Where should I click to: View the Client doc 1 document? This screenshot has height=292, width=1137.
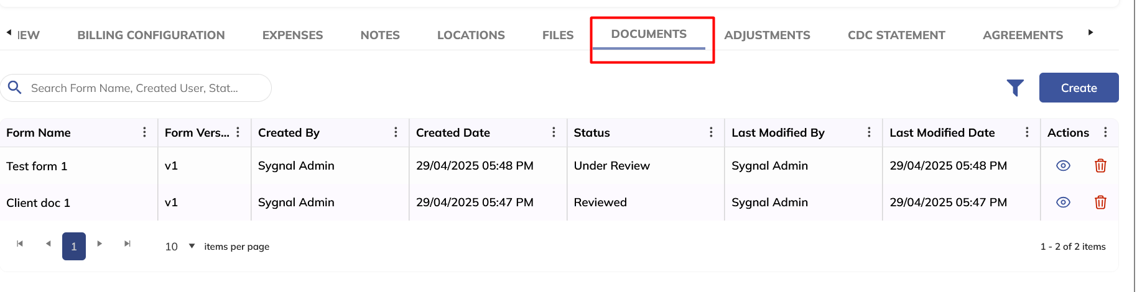pos(1063,203)
